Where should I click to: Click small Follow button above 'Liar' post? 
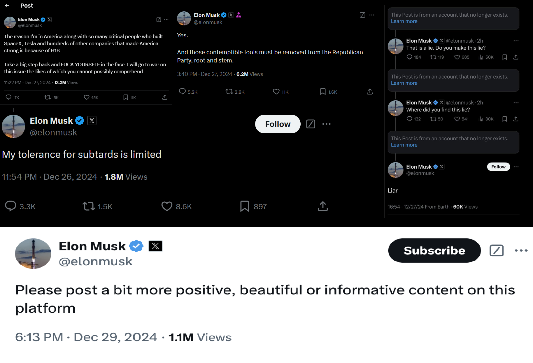(x=498, y=167)
